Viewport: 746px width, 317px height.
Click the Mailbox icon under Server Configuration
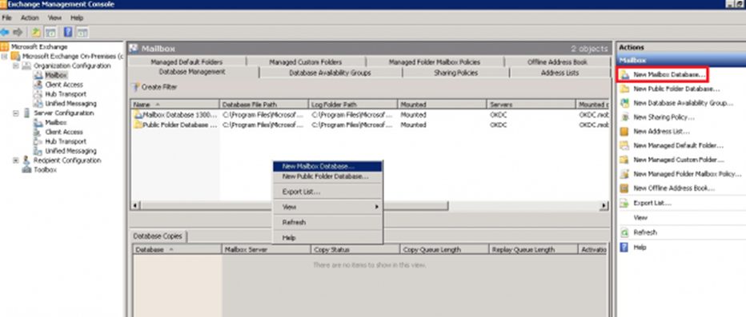click(x=38, y=122)
